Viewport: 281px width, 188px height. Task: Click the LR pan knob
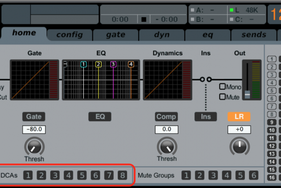(240, 147)
